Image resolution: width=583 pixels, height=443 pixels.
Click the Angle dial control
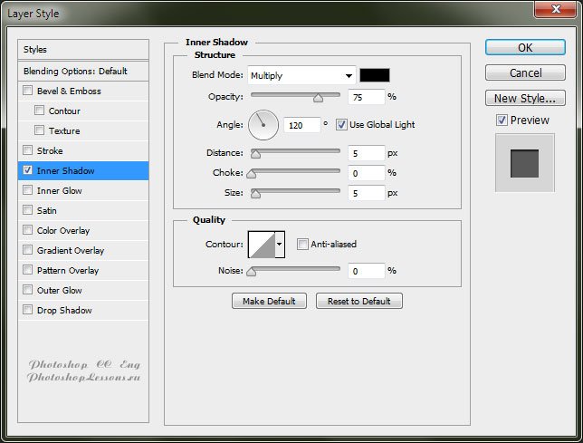point(263,123)
